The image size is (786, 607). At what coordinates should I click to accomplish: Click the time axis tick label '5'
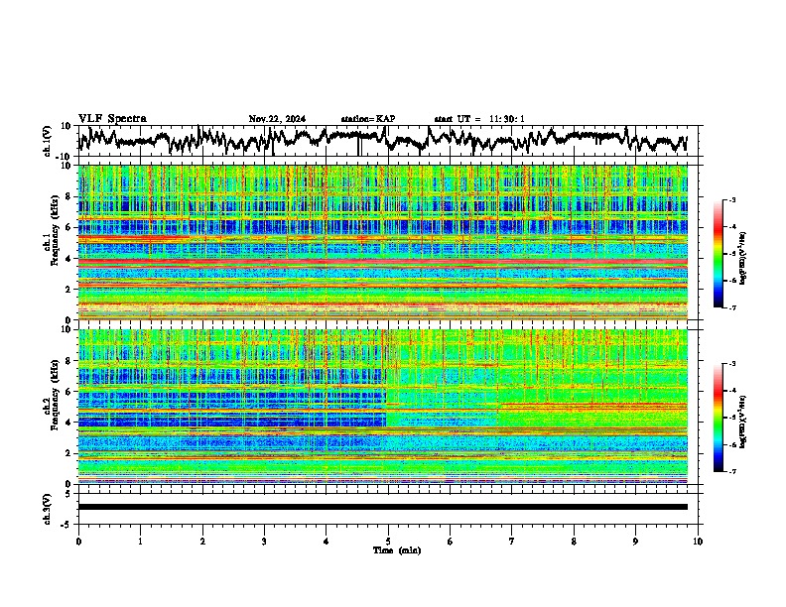click(x=388, y=541)
